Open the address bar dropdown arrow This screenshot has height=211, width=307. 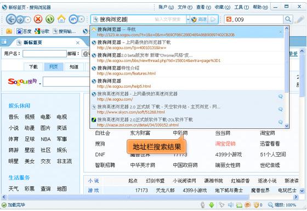coord(188,19)
